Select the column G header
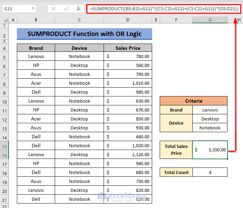This screenshot has height=208, width=243. point(210,20)
